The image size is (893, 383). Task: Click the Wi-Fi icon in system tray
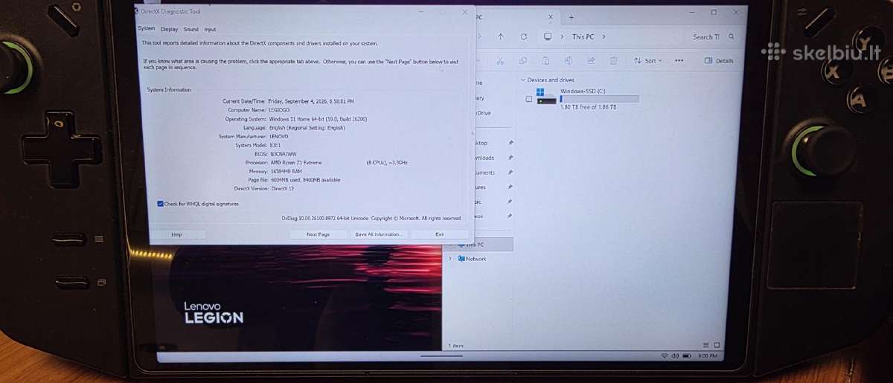(x=665, y=356)
